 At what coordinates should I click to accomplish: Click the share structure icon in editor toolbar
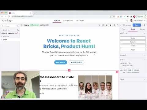tap(114, 25)
